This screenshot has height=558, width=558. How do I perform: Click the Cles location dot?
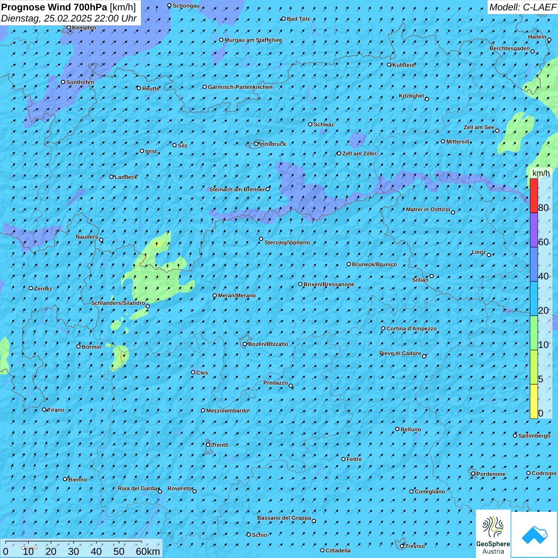click(x=193, y=372)
